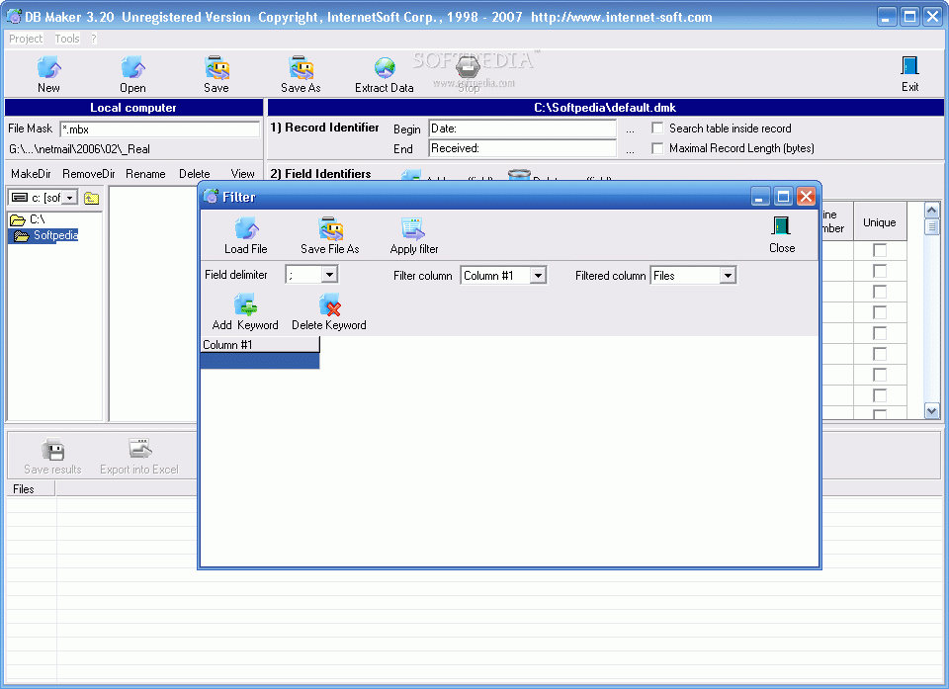Click the field table scrollbar thumb
The image size is (949, 689).
931,226
